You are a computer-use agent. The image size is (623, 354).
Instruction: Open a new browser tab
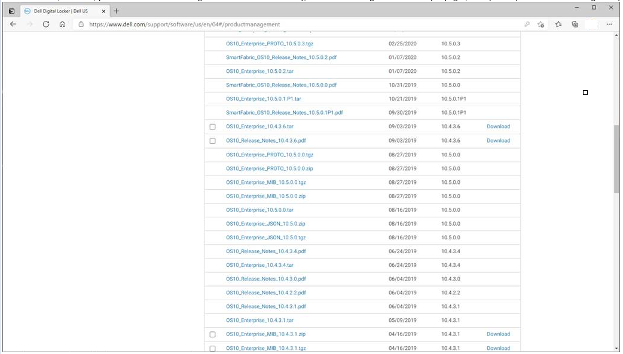point(116,11)
